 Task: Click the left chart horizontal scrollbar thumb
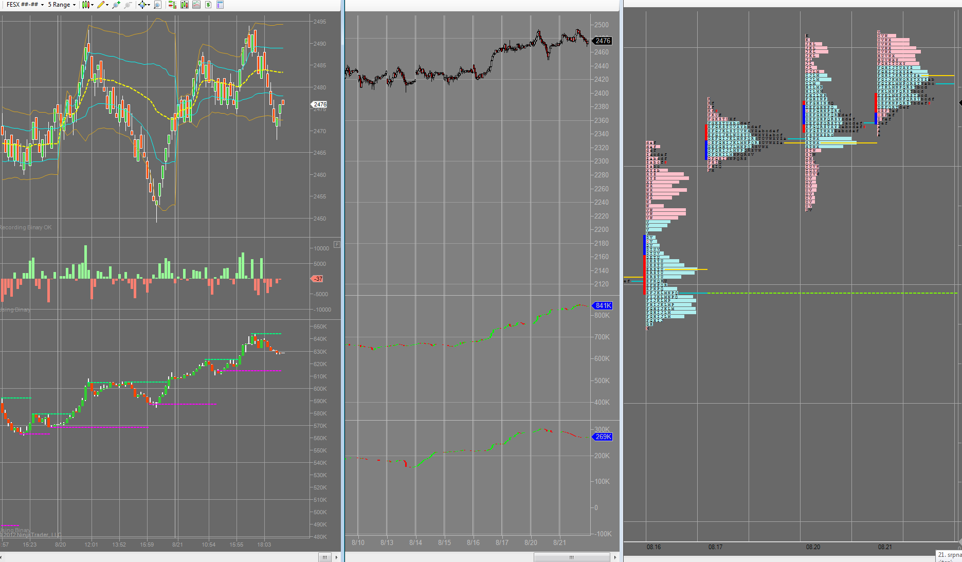point(324,557)
